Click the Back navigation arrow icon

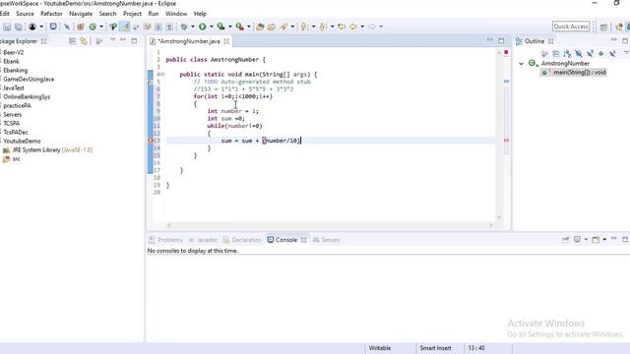(x=353, y=27)
